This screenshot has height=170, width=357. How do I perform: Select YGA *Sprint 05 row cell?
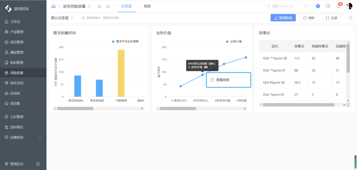[x=275, y=95]
